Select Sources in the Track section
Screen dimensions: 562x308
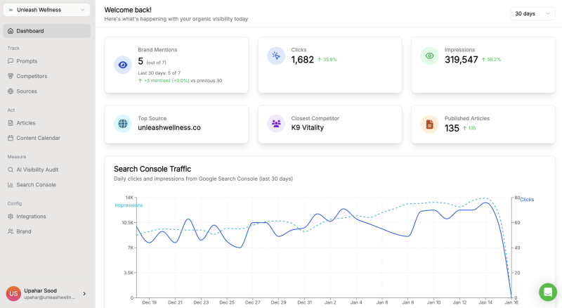pyautogui.click(x=27, y=91)
